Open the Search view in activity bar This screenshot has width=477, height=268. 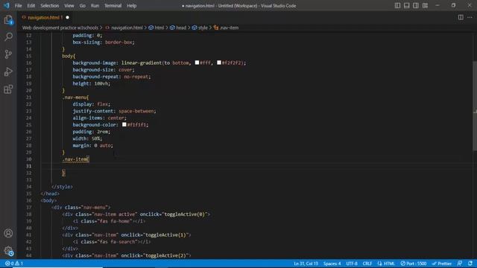[8, 37]
